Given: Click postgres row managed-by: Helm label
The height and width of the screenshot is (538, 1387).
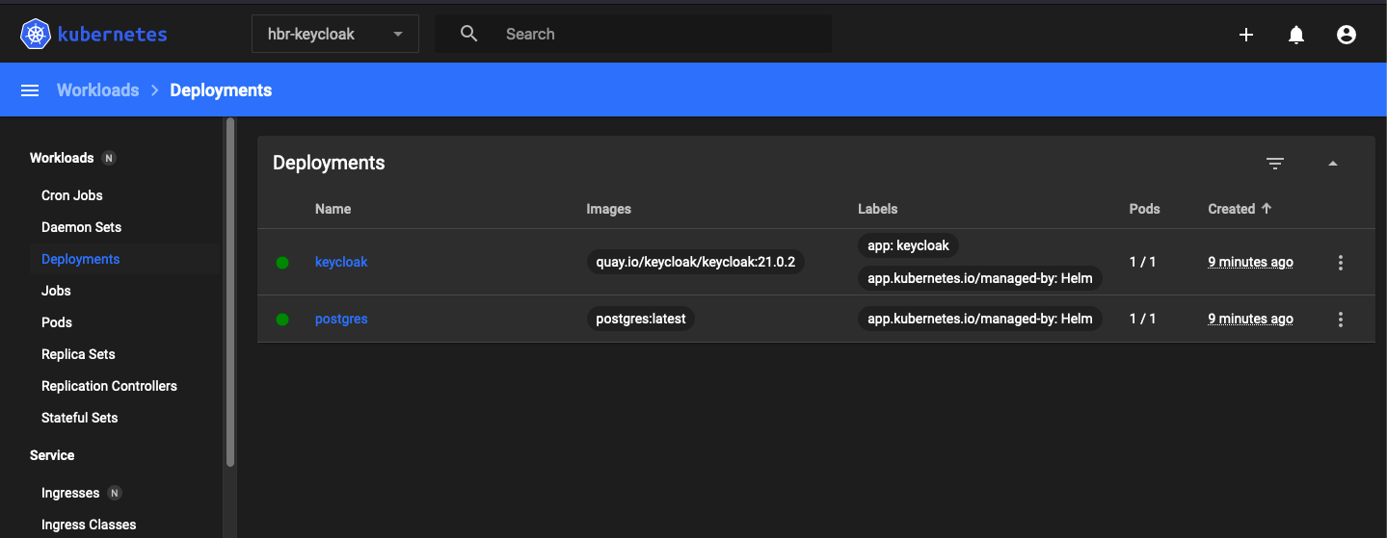Looking at the screenshot, I should click(x=980, y=319).
